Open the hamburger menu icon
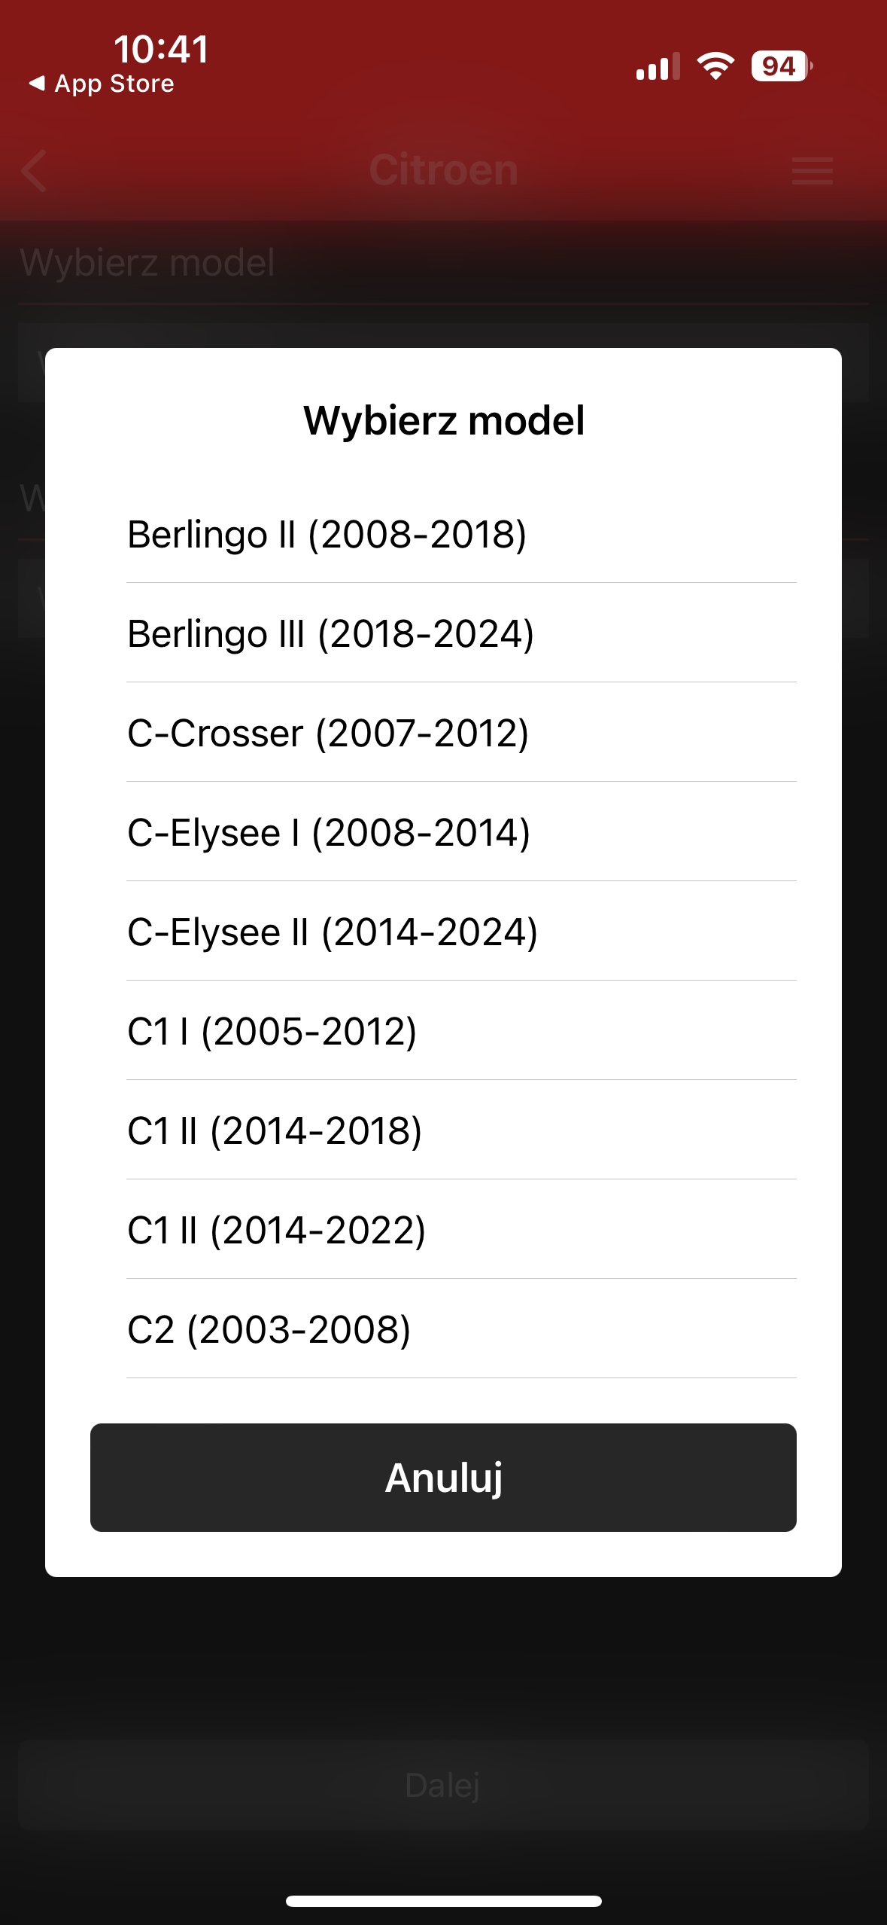The width and height of the screenshot is (887, 1925). [x=812, y=171]
